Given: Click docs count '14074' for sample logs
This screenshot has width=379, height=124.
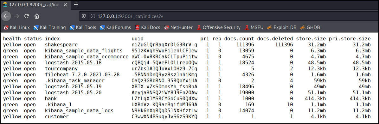Looking at the screenshot, I should 247,111.
